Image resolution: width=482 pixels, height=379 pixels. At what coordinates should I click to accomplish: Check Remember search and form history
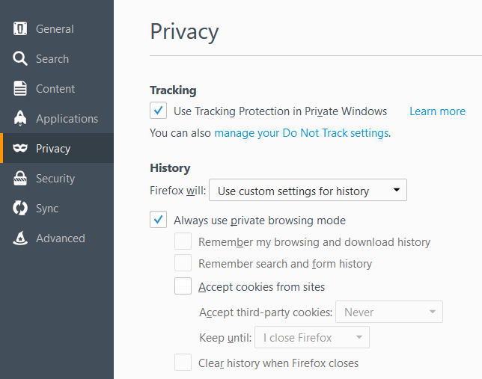point(183,263)
